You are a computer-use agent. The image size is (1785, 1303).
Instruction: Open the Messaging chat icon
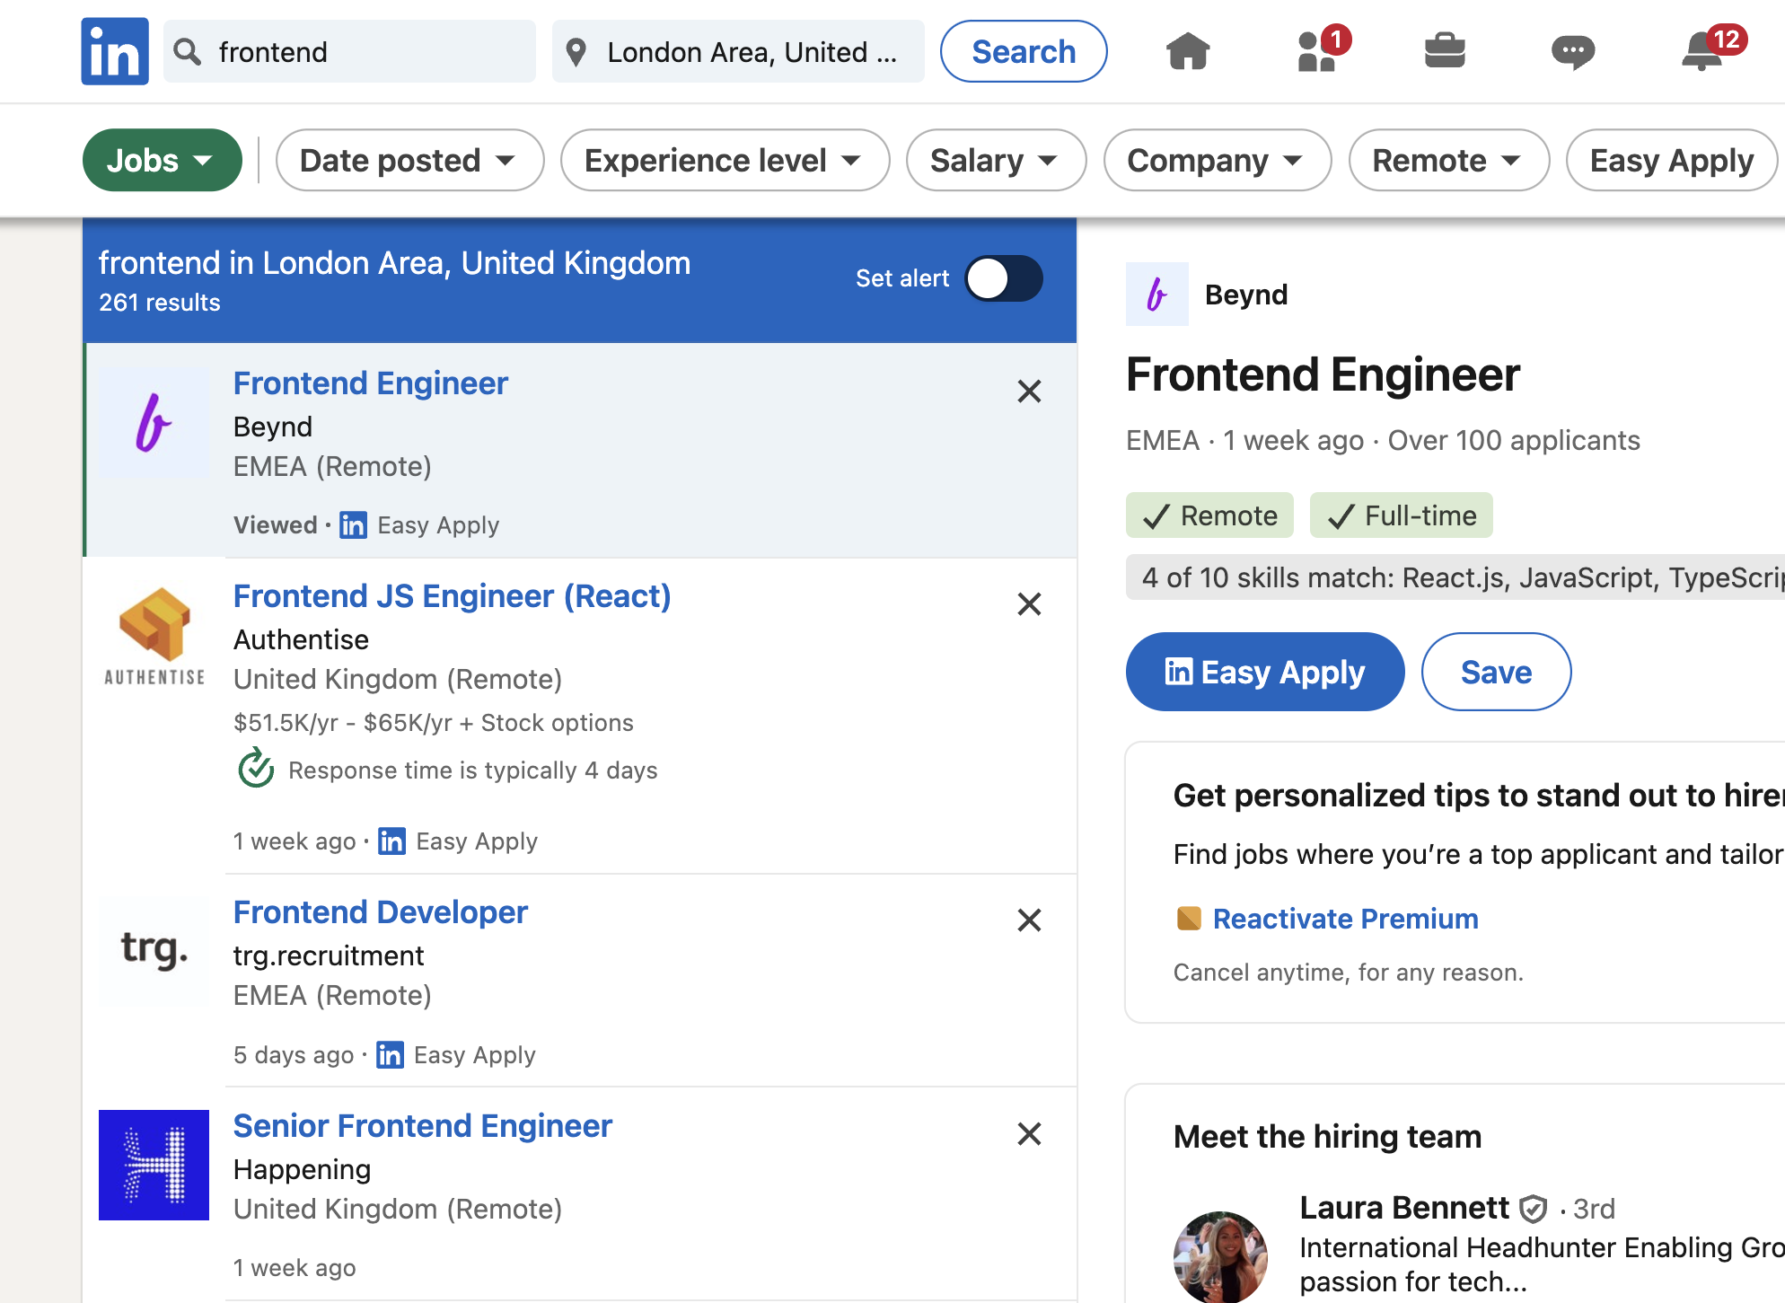point(1573,51)
